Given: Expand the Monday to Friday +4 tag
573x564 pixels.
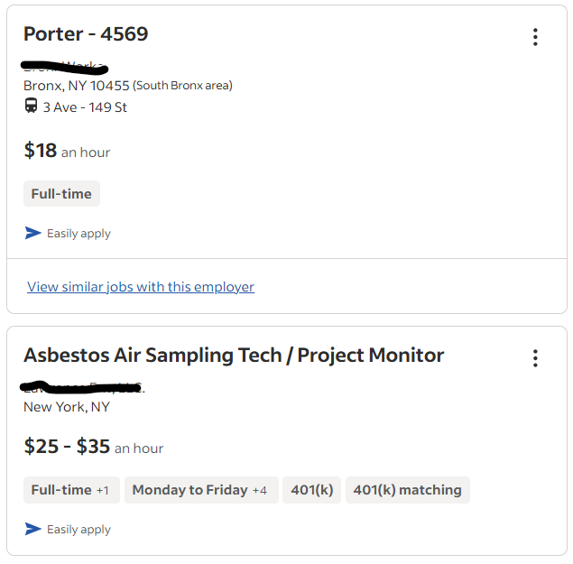Looking at the screenshot, I should 201,490.
